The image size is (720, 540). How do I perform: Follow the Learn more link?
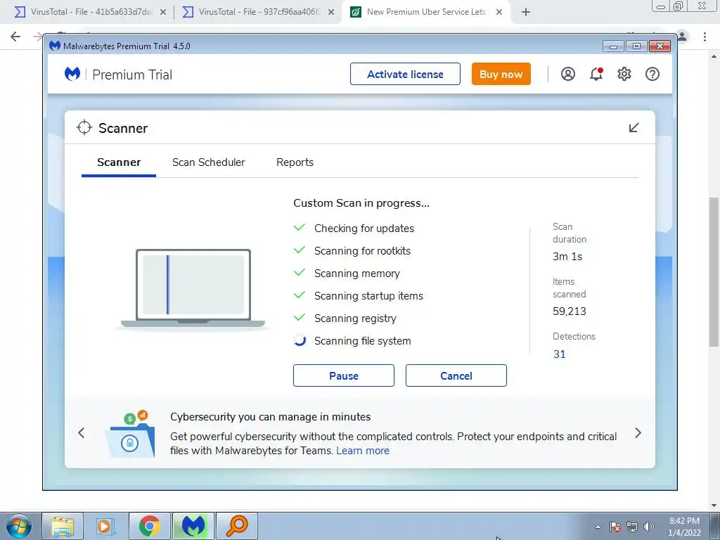tap(363, 451)
